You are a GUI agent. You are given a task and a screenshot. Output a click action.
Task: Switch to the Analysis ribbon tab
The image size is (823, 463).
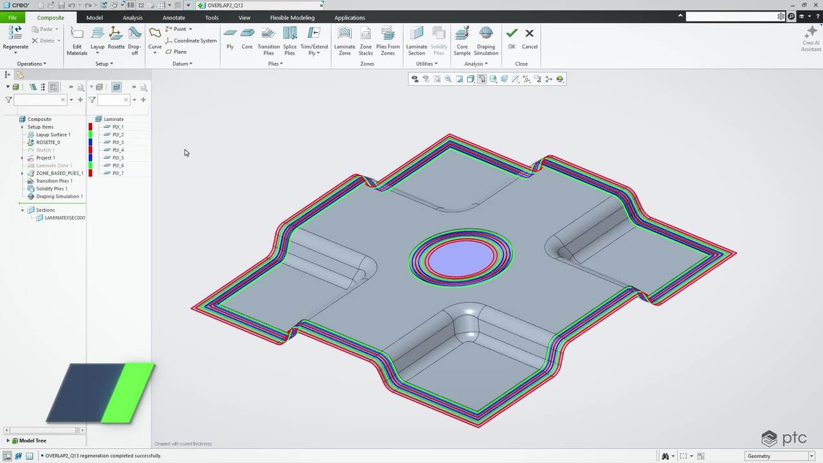132,17
